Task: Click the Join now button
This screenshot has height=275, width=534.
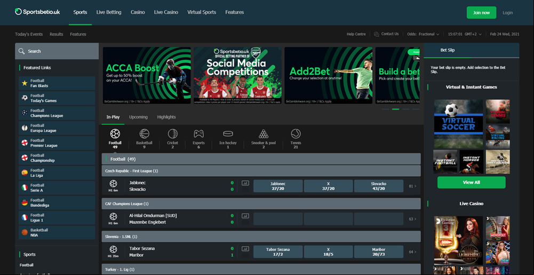Action: tap(481, 13)
